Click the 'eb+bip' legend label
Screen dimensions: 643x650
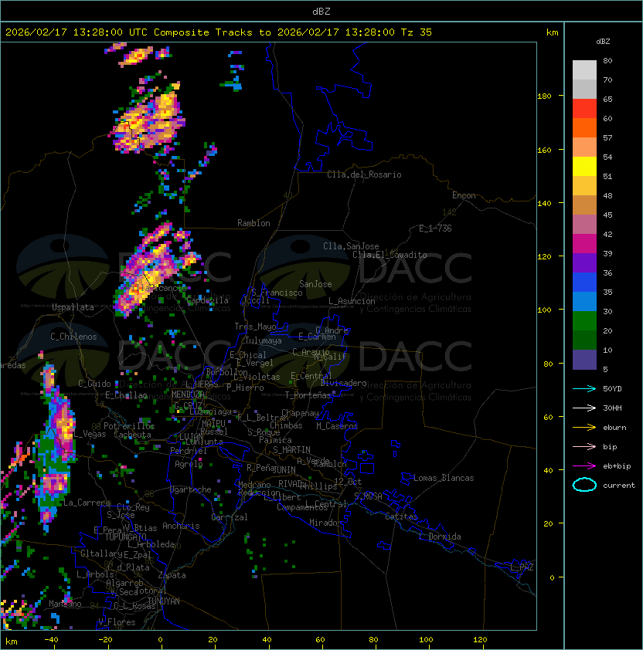pyautogui.click(x=617, y=466)
